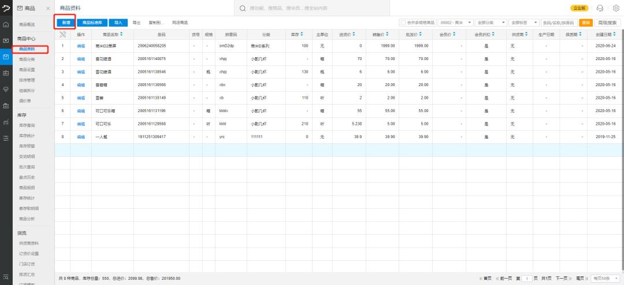Sort by 供货商 column arrows
Viewport: 624px width, 285px height.
(x=525, y=34)
